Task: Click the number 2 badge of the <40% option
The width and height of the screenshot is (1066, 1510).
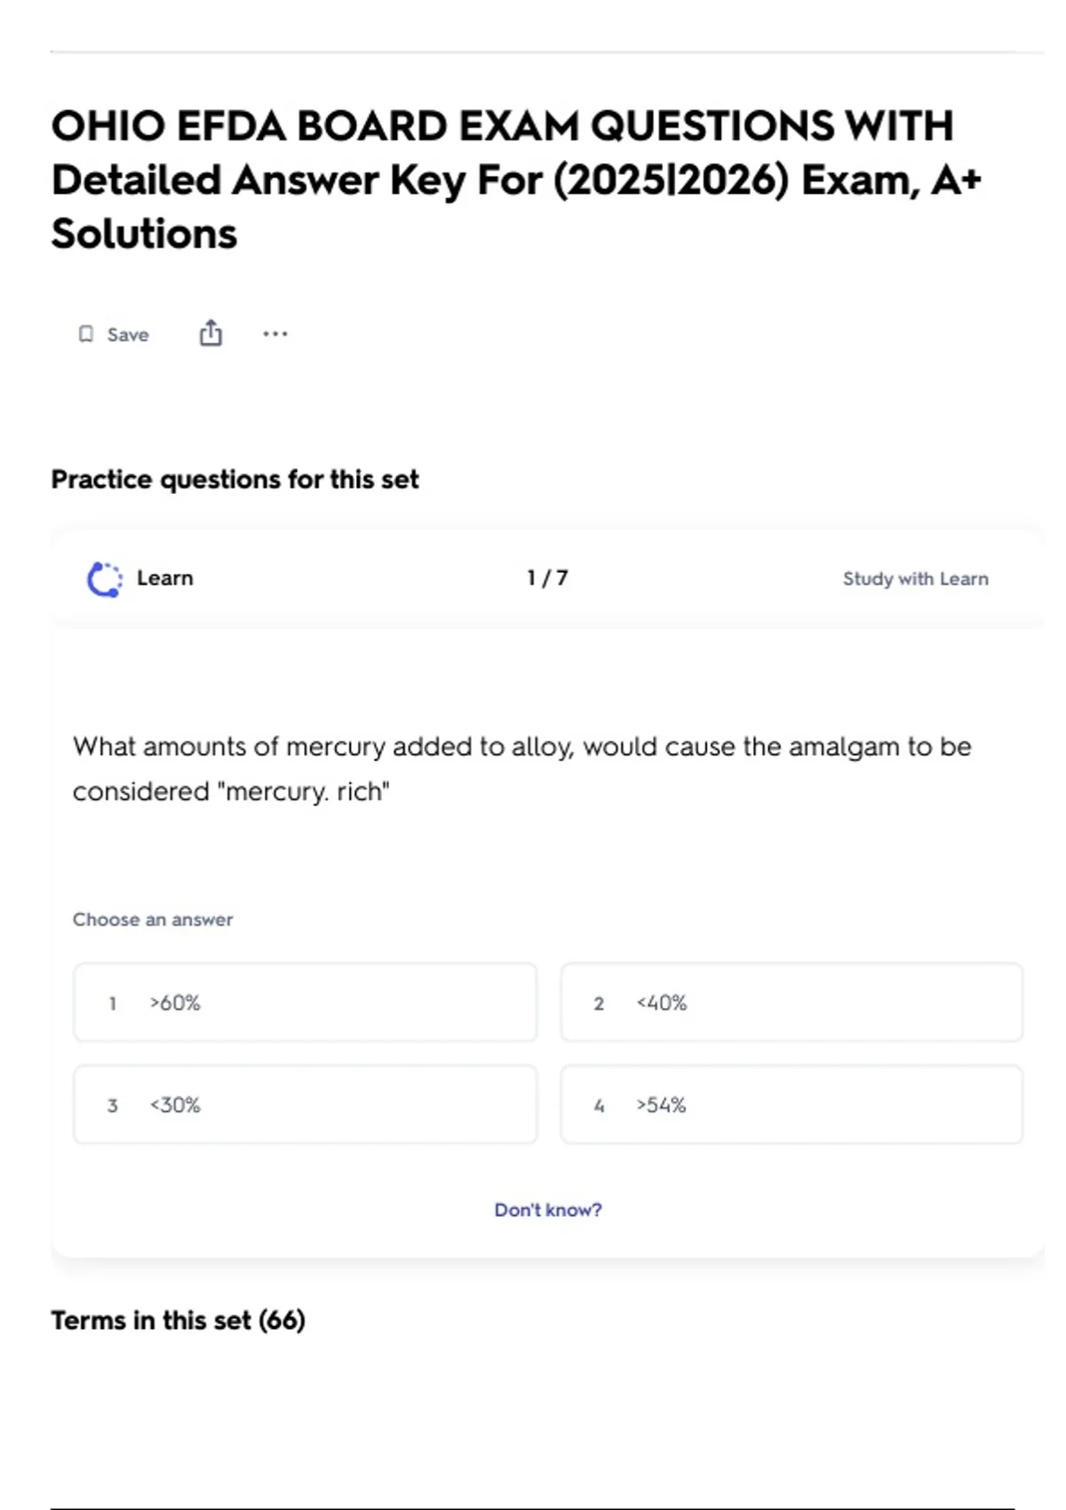Action: (x=599, y=1004)
